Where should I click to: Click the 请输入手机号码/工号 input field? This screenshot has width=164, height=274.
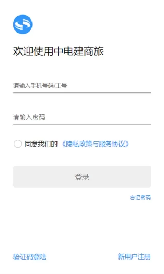82,86
